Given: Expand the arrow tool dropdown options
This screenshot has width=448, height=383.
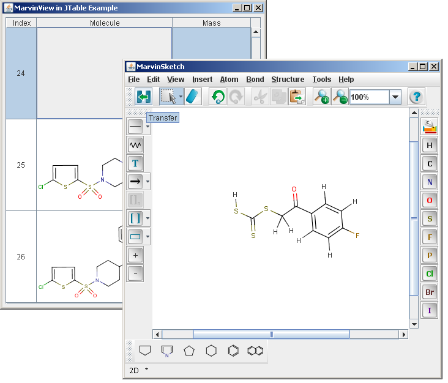Looking at the screenshot, I should [148, 182].
